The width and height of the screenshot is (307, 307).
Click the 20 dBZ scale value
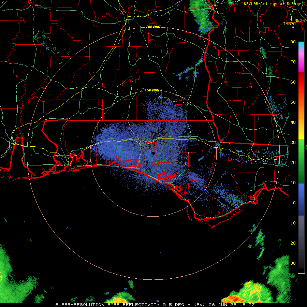coord(293,163)
